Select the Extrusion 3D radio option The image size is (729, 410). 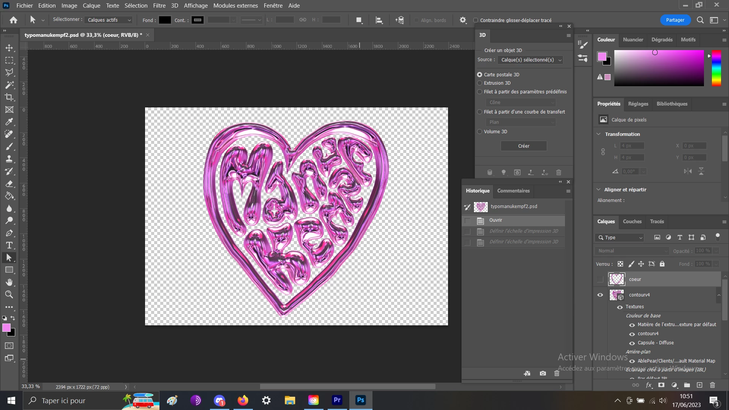(480, 83)
